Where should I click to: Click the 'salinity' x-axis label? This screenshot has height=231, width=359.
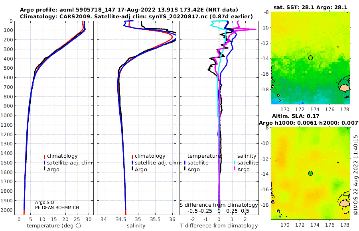[136, 226]
